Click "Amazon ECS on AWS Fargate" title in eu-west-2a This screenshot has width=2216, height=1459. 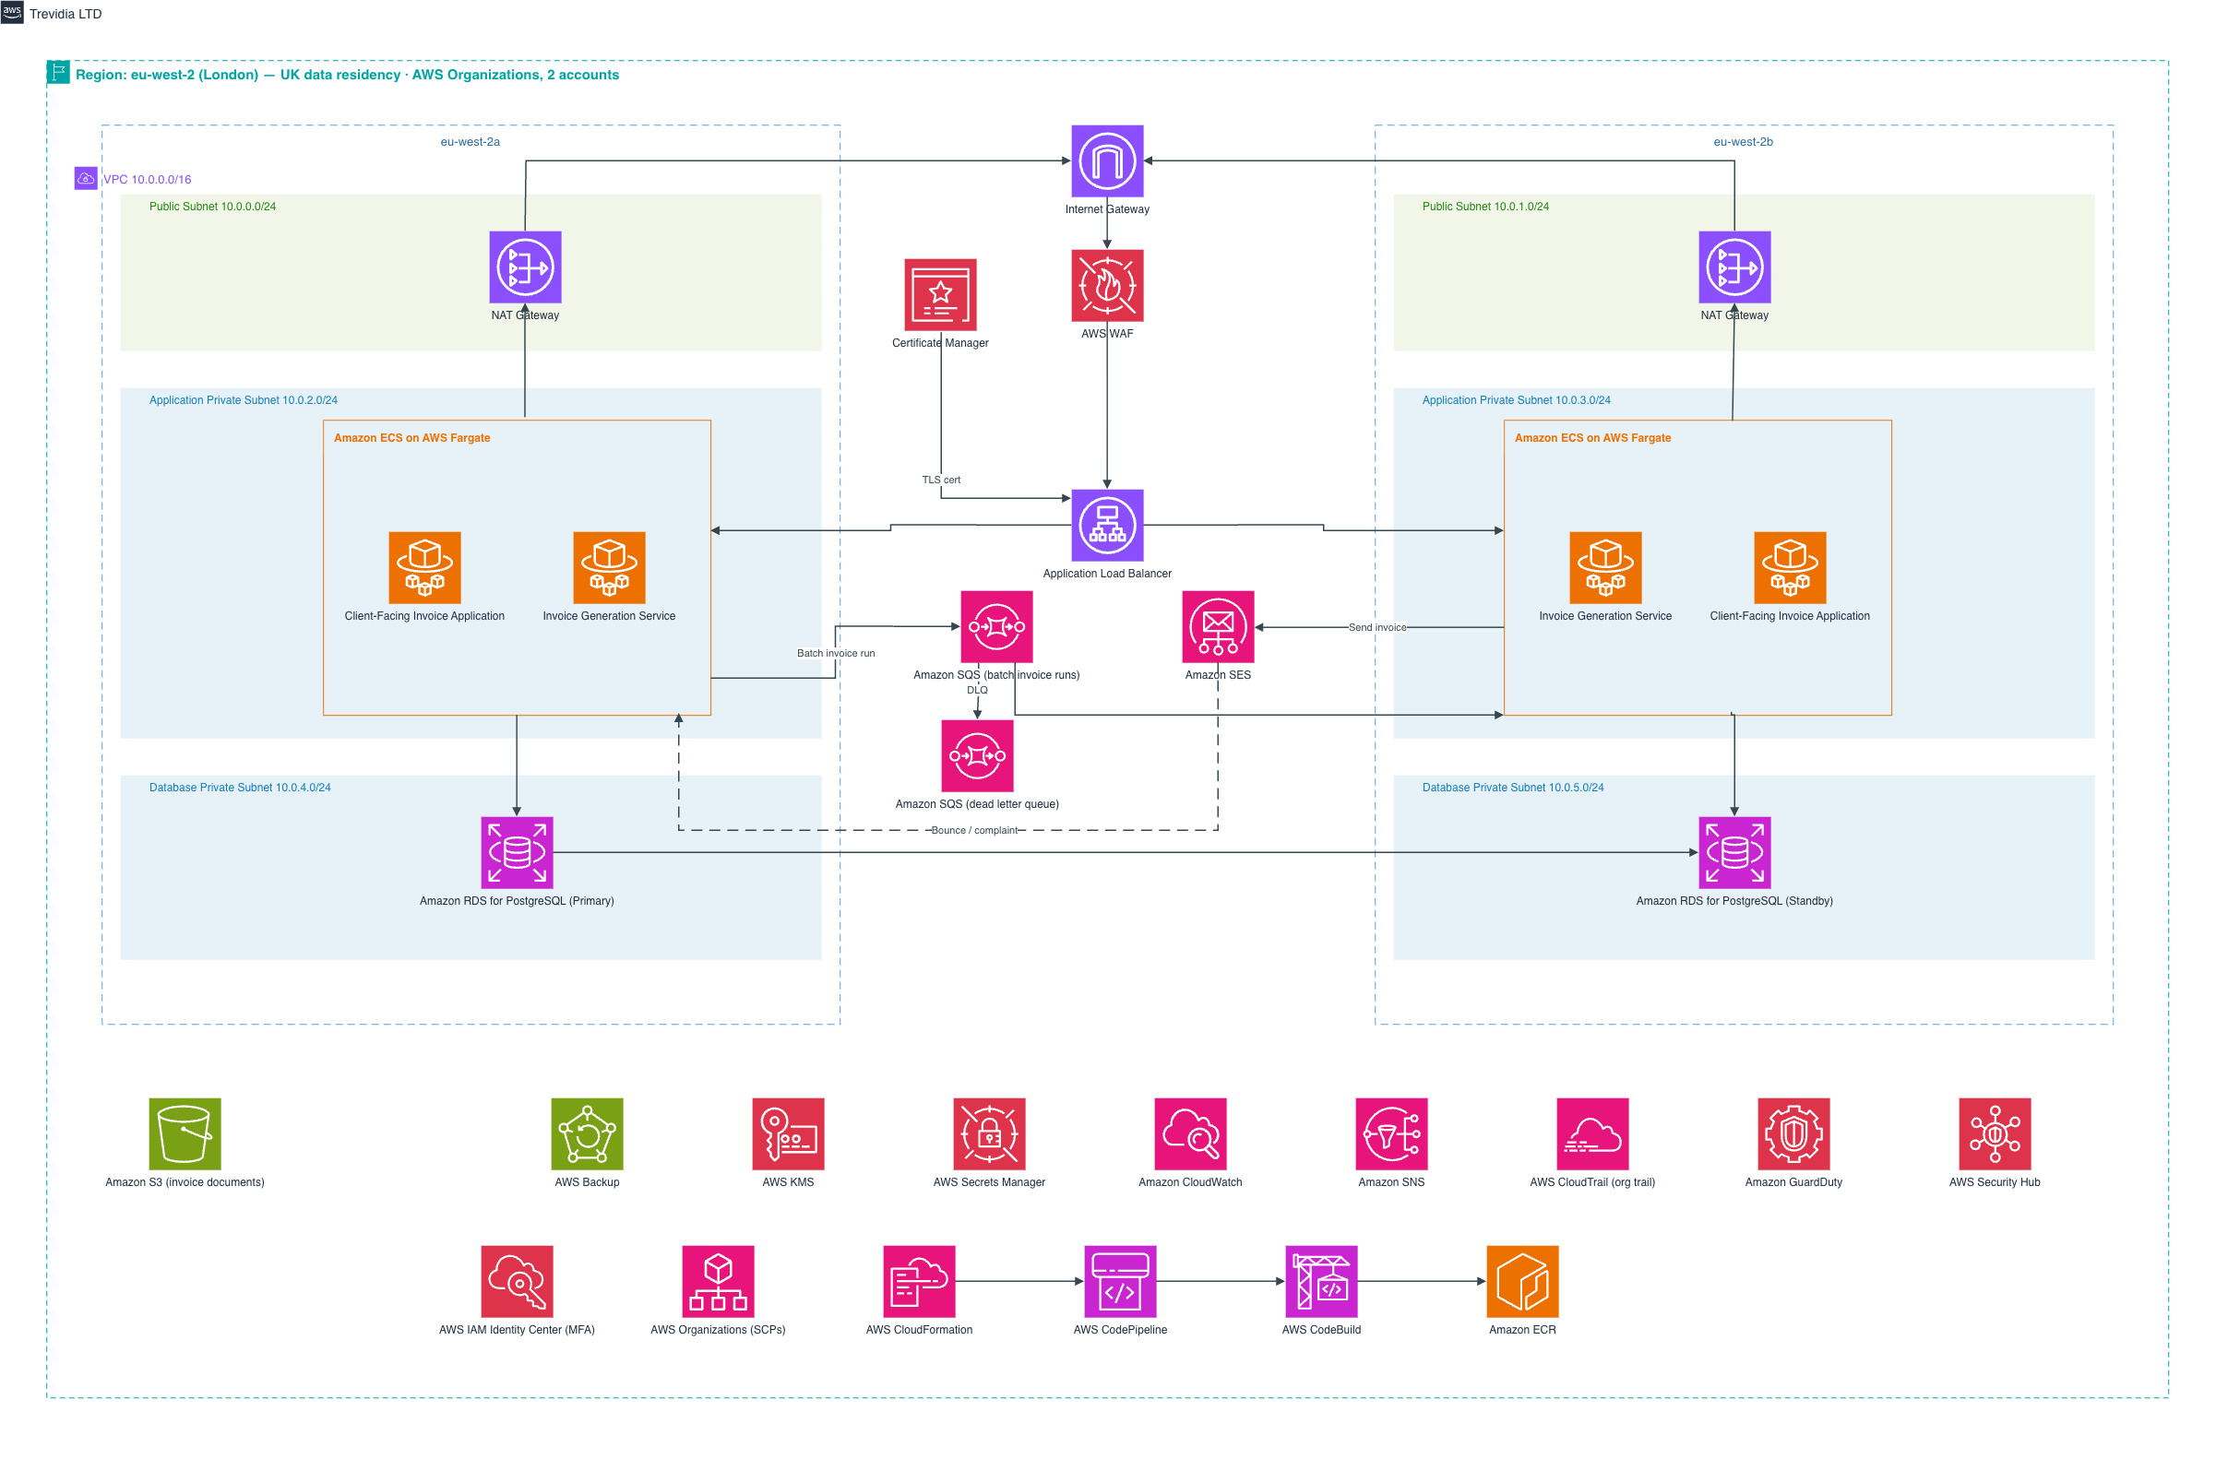point(411,438)
